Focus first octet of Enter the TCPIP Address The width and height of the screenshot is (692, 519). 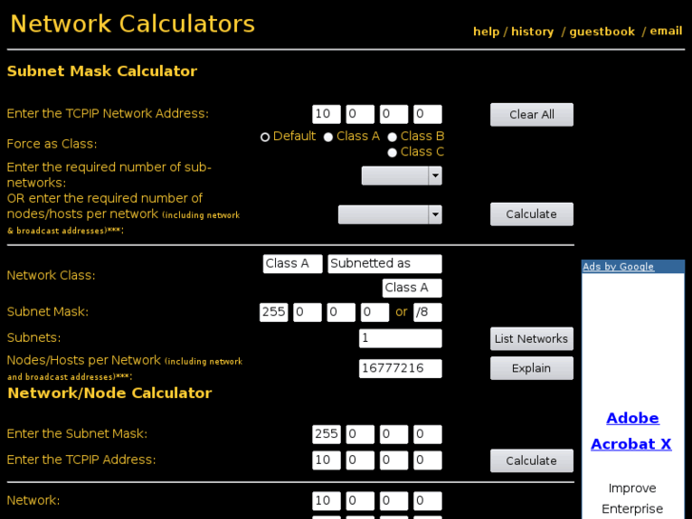coord(326,460)
